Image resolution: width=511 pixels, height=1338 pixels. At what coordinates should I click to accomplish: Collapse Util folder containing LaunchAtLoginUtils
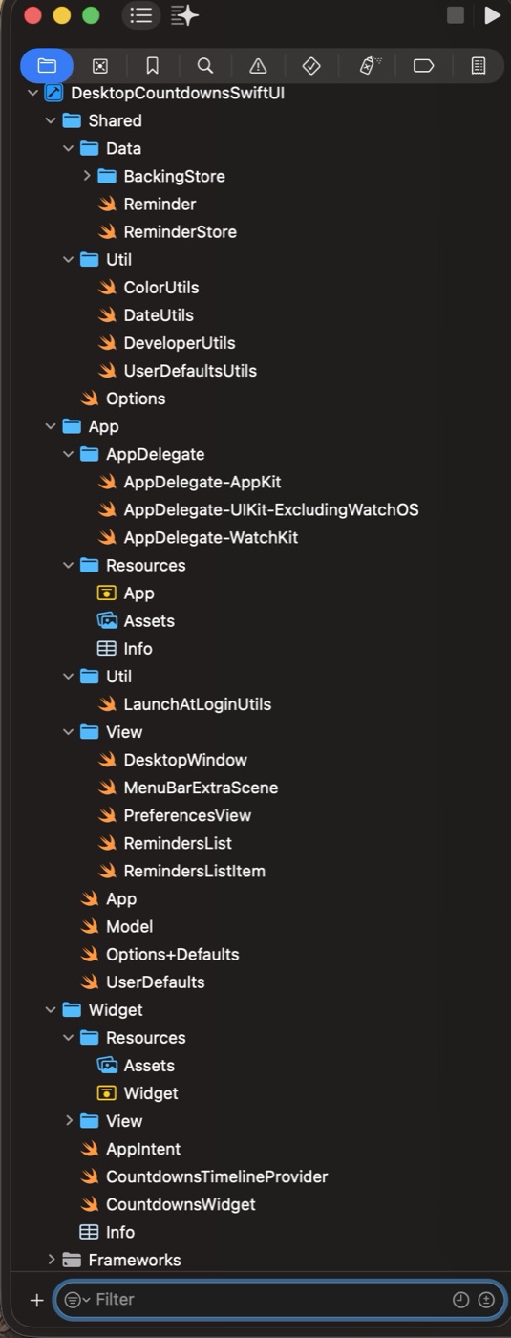pyautogui.click(x=68, y=677)
